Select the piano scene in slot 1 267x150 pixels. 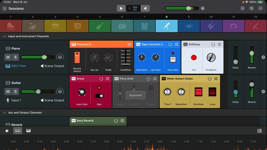[x=11, y=26]
